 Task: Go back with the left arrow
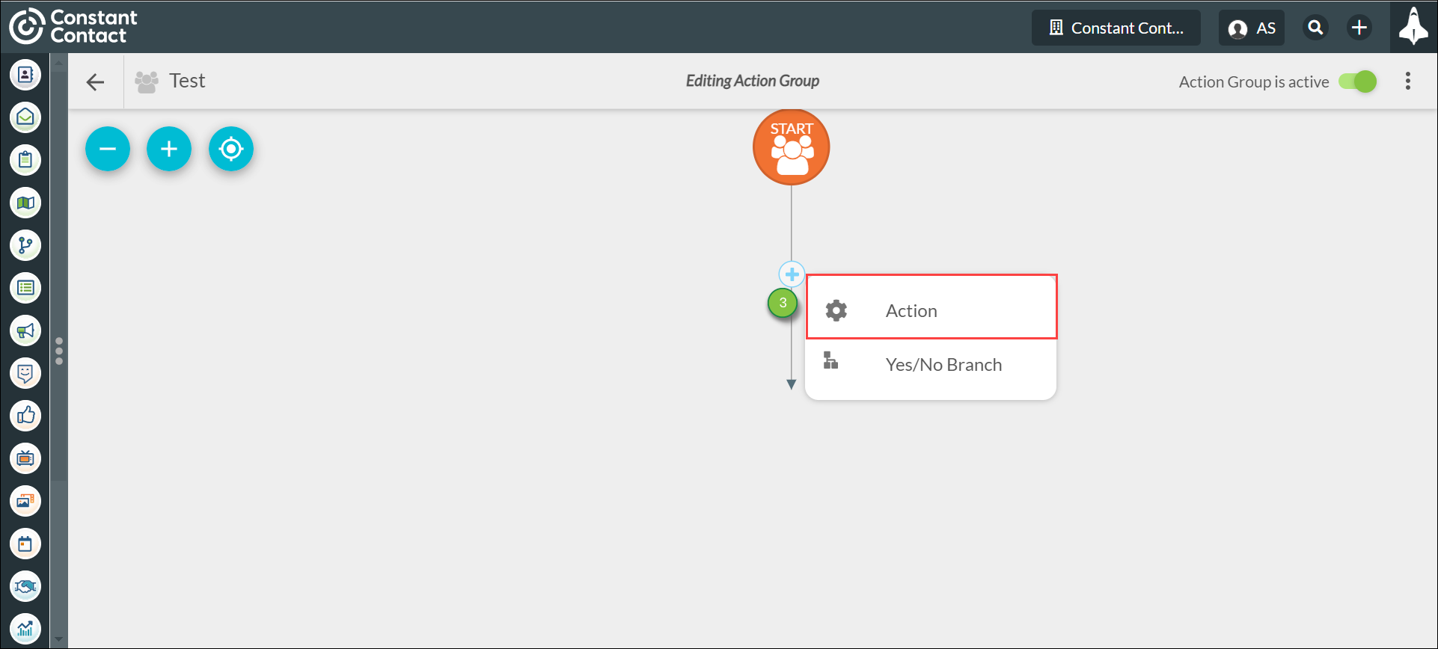point(95,81)
